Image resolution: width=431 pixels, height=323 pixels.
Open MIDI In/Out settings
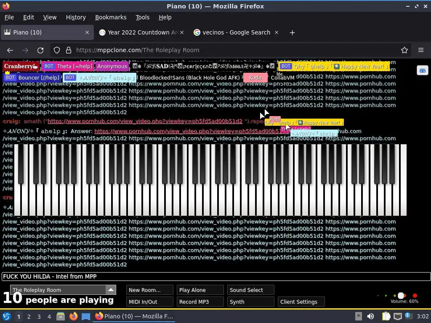150,302
